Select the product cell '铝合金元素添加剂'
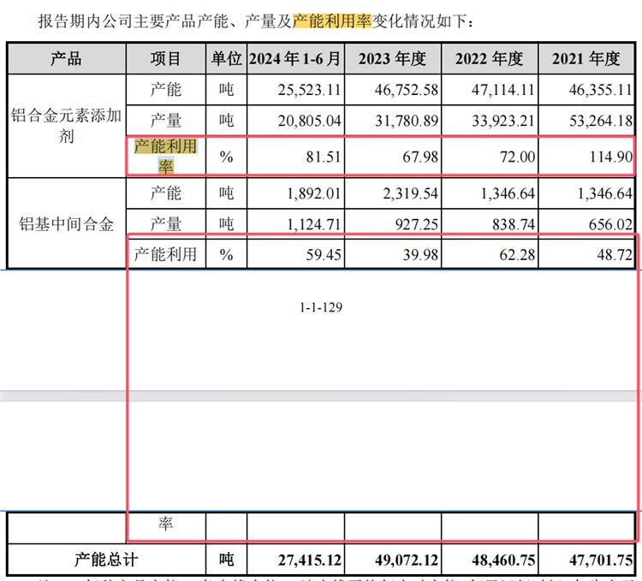Viewport: 642px width, 581px height. (66, 126)
